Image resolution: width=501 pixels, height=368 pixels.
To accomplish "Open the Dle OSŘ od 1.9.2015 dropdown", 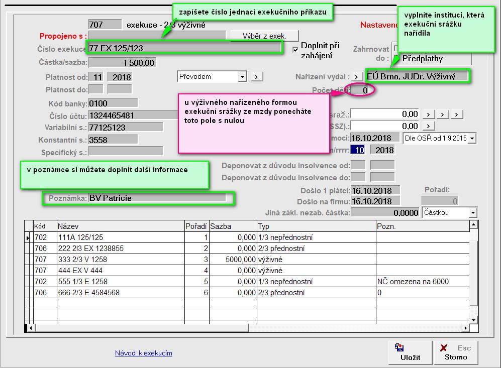I will tap(439, 138).
